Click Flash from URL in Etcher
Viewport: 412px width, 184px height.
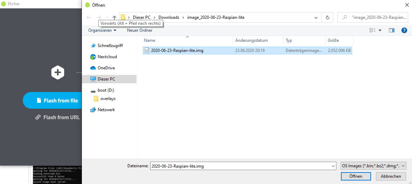pos(57,117)
